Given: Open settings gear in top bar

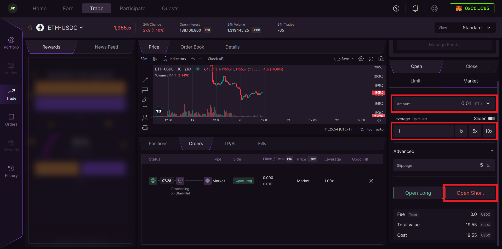Looking at the screenshot, I should coord(434,9).
